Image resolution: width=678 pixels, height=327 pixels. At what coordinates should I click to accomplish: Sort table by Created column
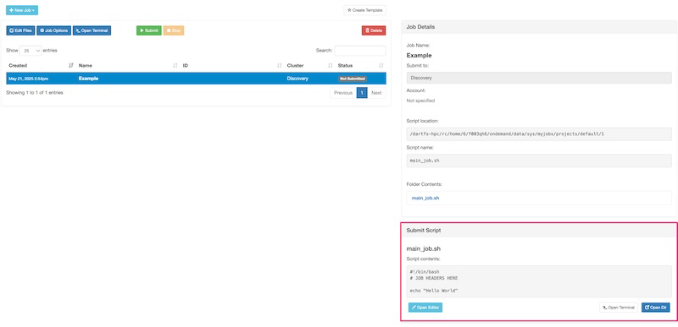click(x=41, y=66)
